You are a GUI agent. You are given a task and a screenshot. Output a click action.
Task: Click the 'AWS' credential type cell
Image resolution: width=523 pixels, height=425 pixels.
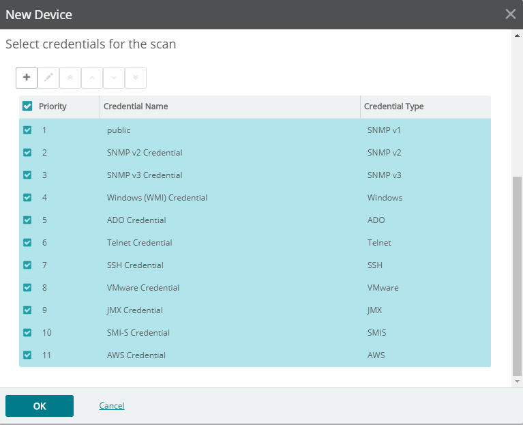click(x=376, y=355)
